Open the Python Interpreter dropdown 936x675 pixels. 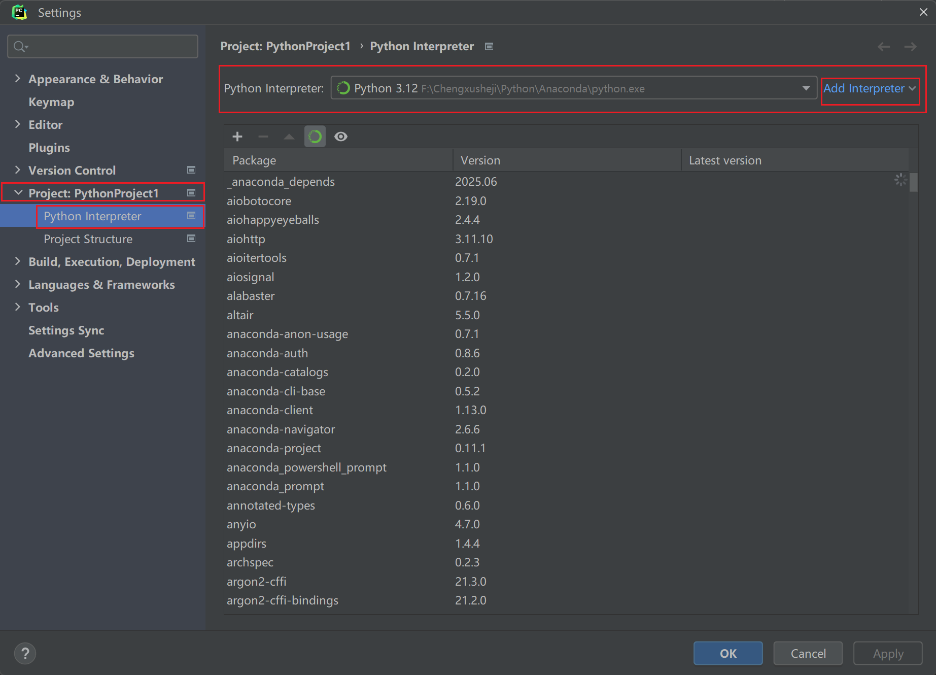click(574, 88)
